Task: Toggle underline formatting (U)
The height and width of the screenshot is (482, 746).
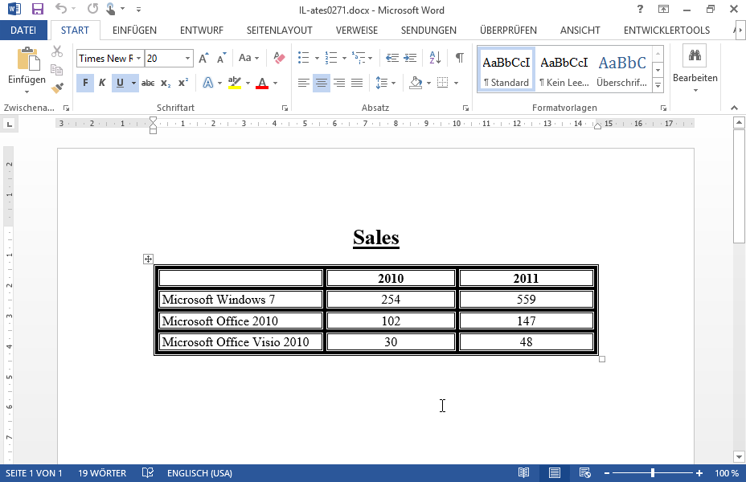Action: point(120,84)
